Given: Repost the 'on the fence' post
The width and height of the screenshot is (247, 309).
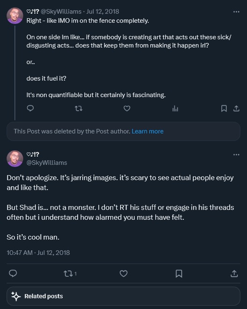Looking at the screenshot, I should click(78, 108).
